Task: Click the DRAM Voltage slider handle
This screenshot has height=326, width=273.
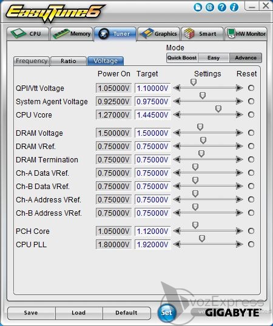Action: pyautogui.click(x=200, y=127)
